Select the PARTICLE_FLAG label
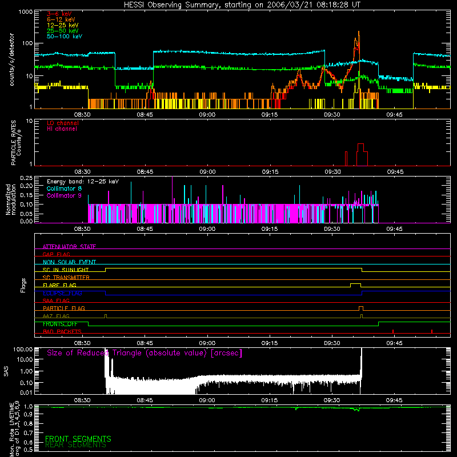This screenshot has height=457, width=457. (x=64, y=308)
